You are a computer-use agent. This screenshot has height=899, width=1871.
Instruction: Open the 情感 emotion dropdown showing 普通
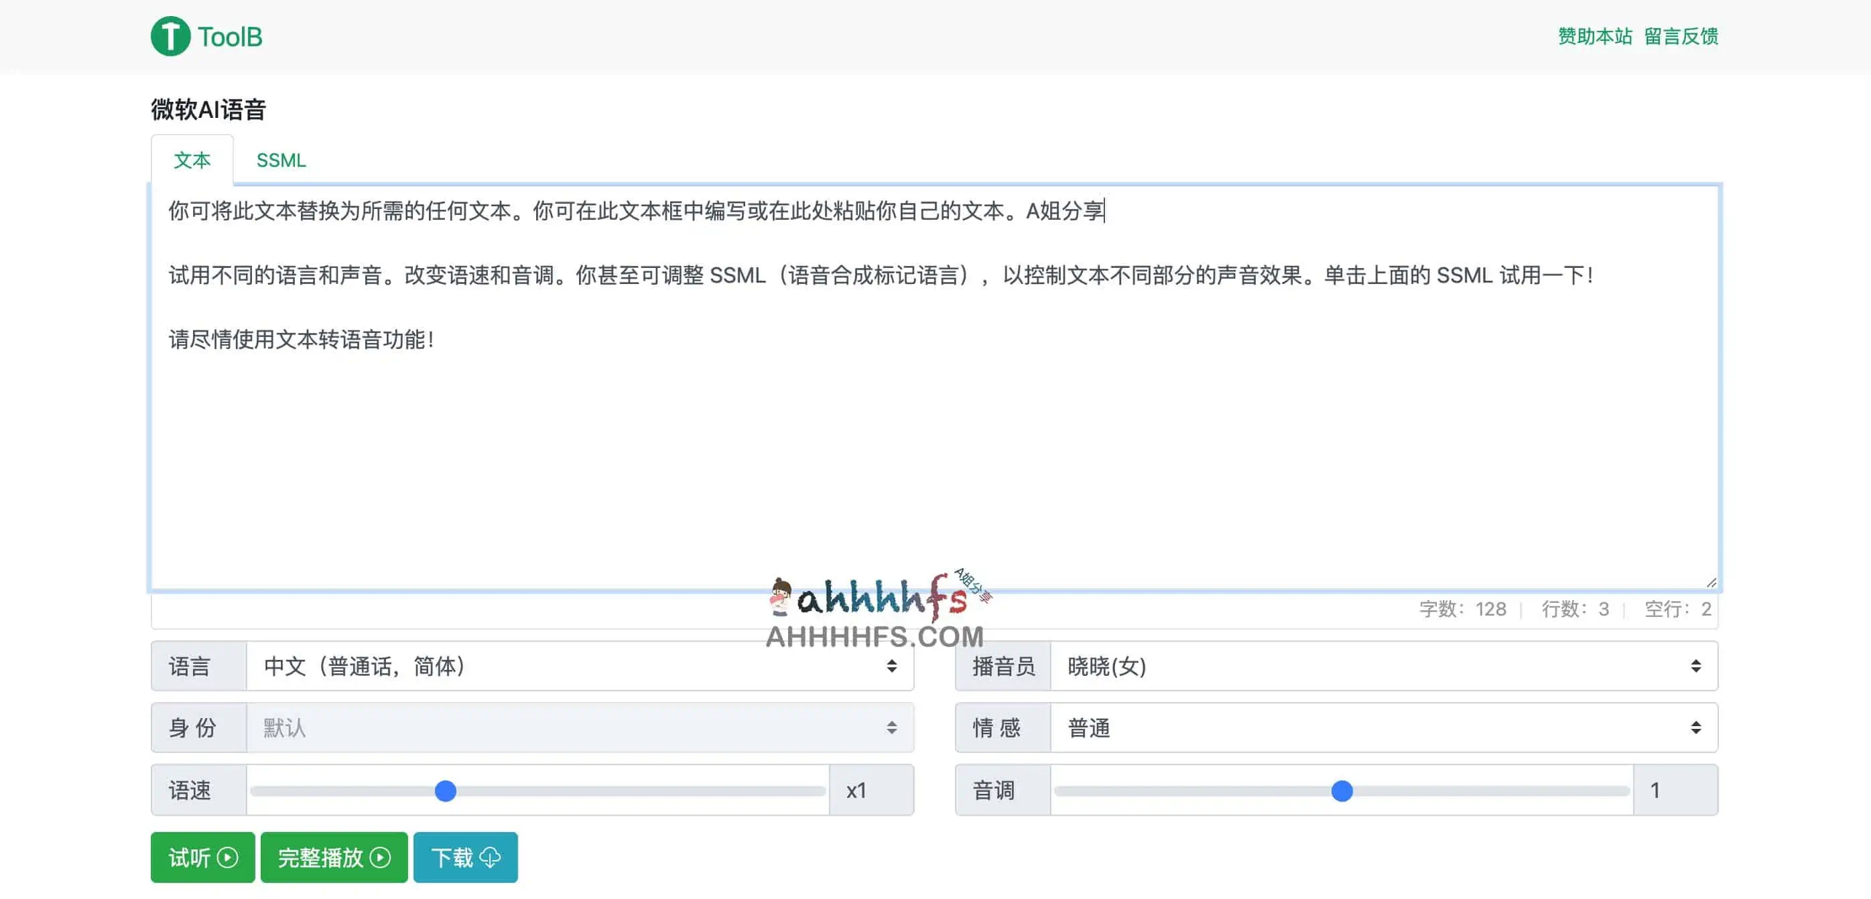click(1380, 728)
